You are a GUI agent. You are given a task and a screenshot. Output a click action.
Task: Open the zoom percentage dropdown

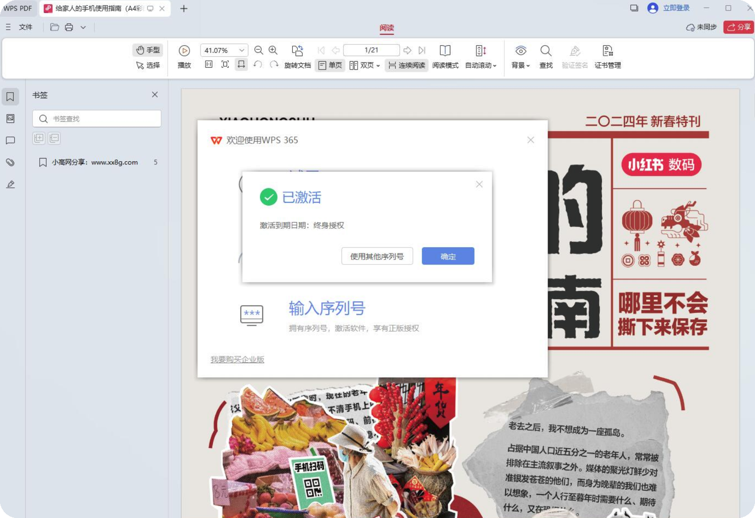pos(242,50)
